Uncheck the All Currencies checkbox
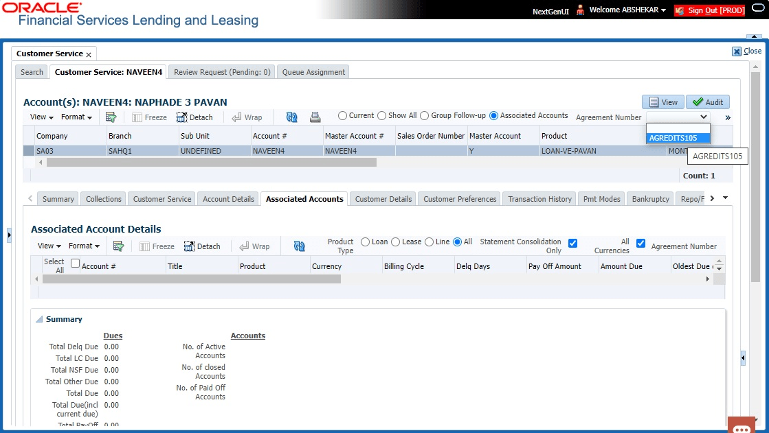This screenshot has height=433, width=769. 640,243
